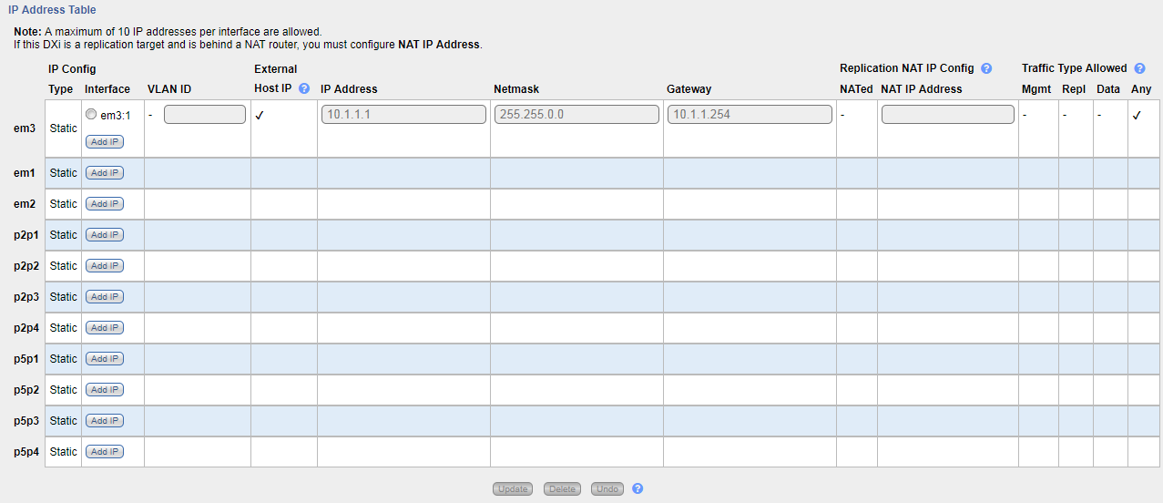Image resolution: width=1163 pixels, height=503 pixels.
Task: Click the help icon next to External Host IP
Action: [x=304, y=89]
